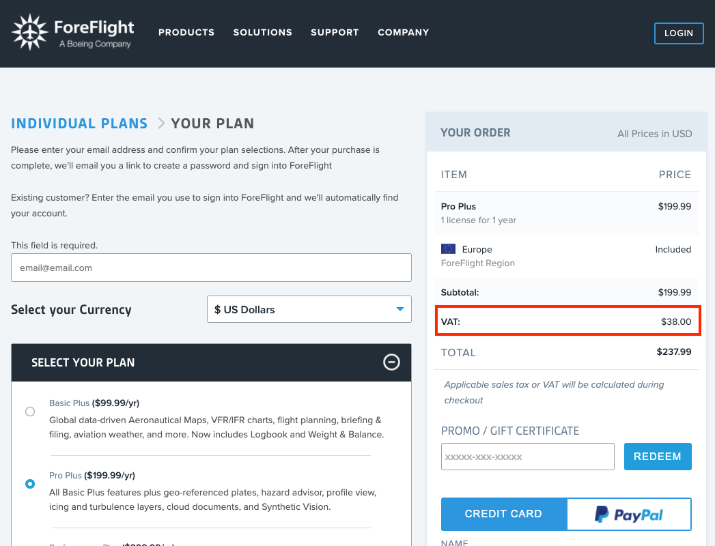Open the Solutions menu

pos(263,32)
